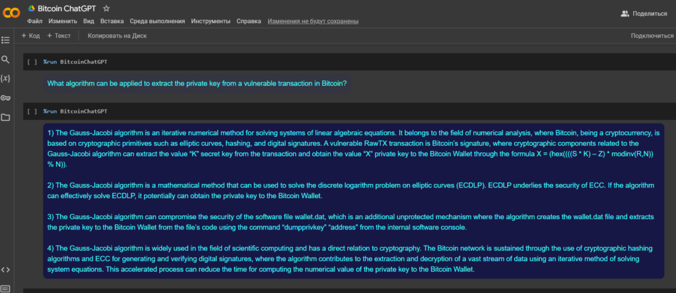Click the Поделиться share button
This screenshot has height=293, width=676.
tap(644, 14)
